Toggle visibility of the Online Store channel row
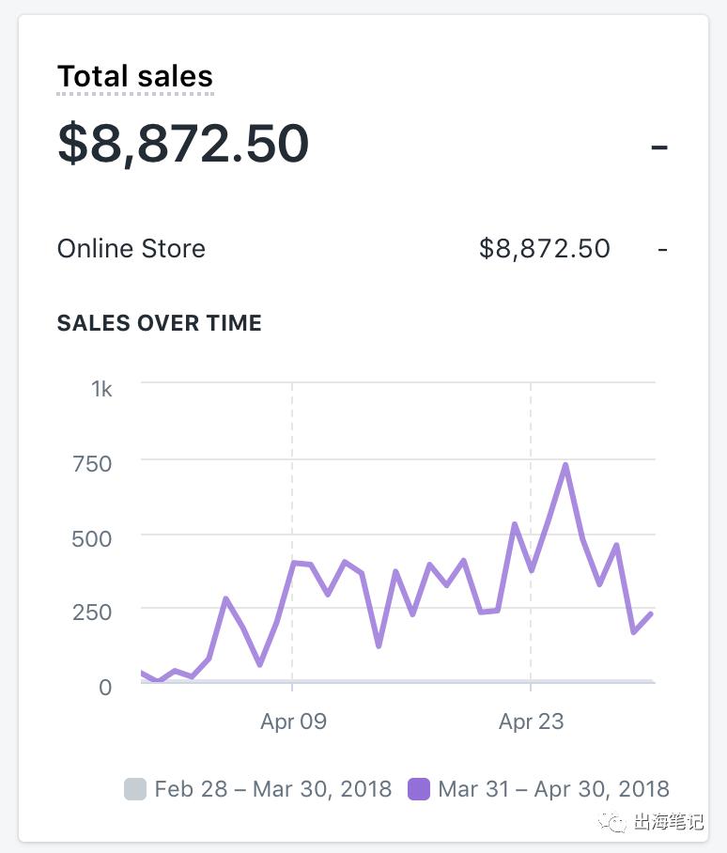Viewport: 727px width, 853px height. click(x=131, y=249)
